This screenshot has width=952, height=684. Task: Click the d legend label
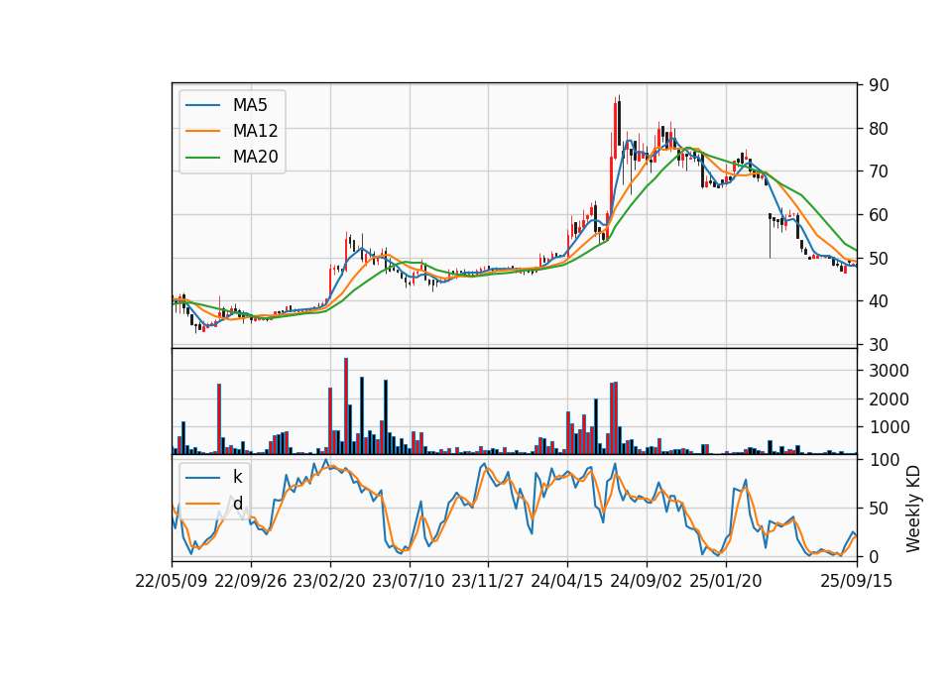[237, 504]
